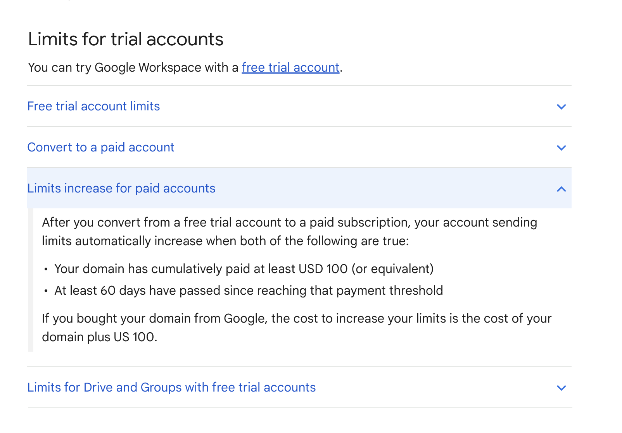
Task: Click the cumulatively paid USD 100 bullet
Action: click(244, 269)
